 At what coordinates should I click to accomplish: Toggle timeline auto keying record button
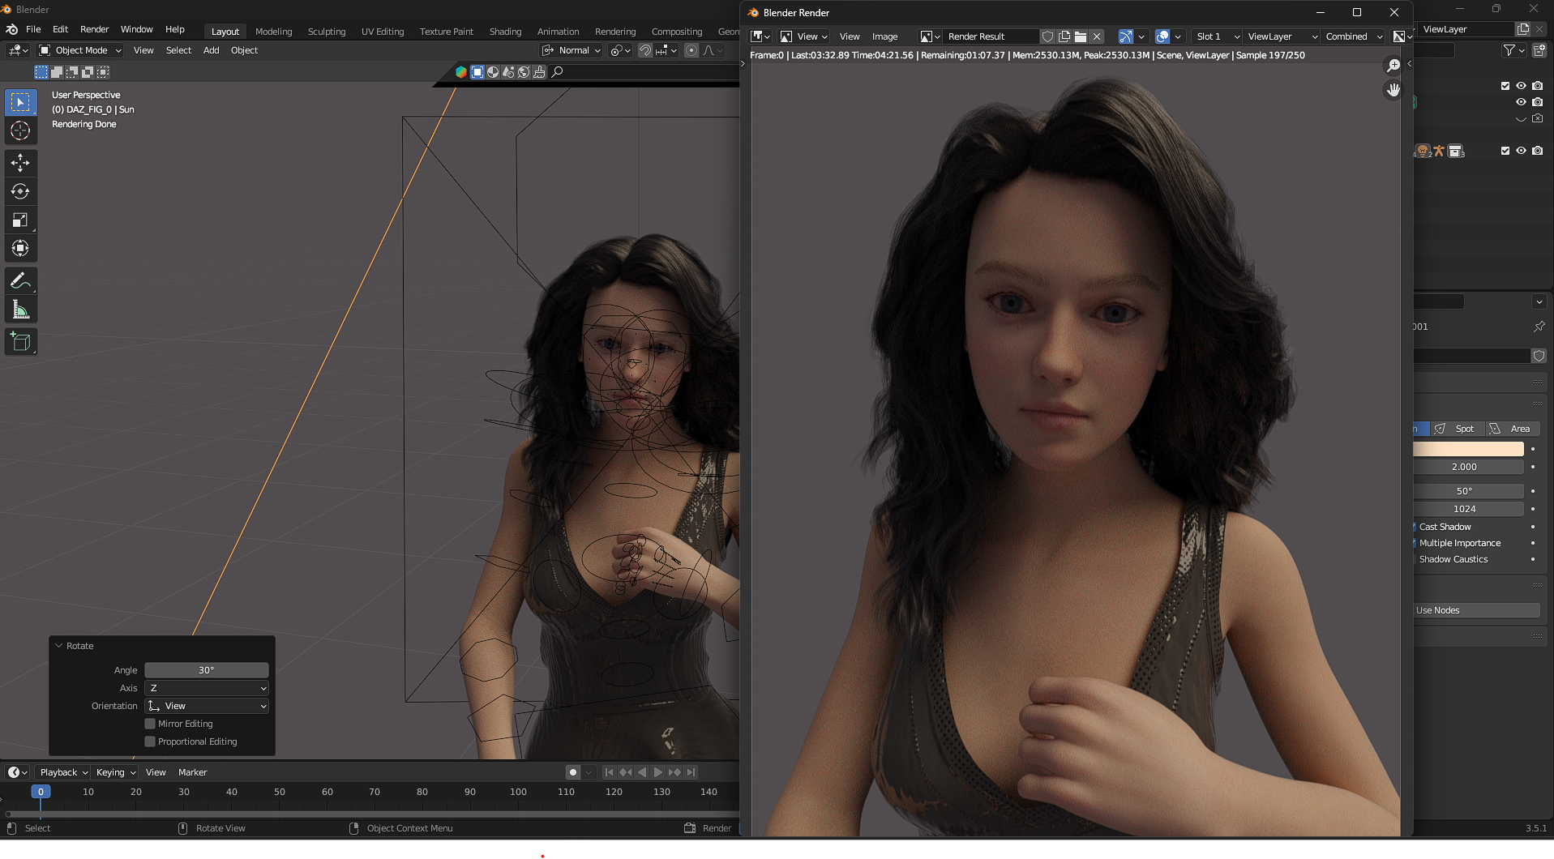(x=573, y=772)
